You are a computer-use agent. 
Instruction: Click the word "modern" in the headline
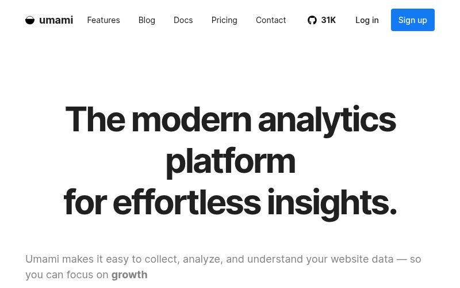(191, 119)
